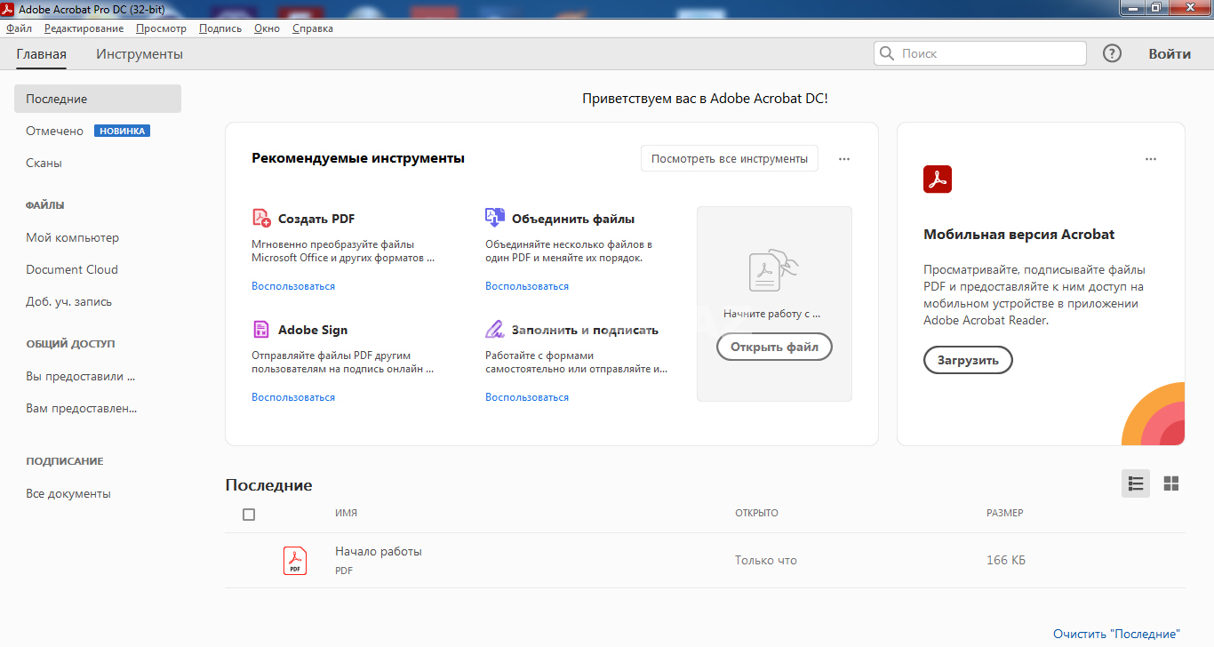
Task: Click the Войти sign-in button
Action: [x=1170, y=53]
